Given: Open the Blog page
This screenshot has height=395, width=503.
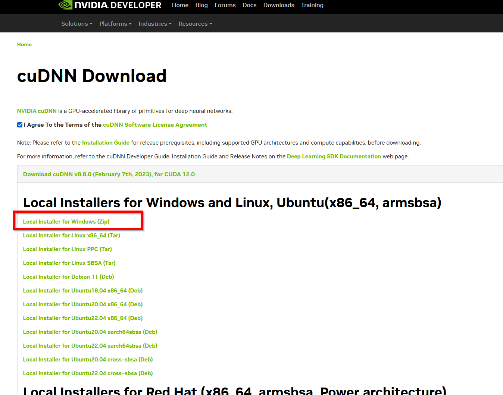Looking at the screenshot, I should 201,5.
